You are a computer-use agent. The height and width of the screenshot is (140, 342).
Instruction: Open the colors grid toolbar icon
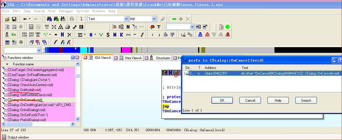[x=81, y=27]
